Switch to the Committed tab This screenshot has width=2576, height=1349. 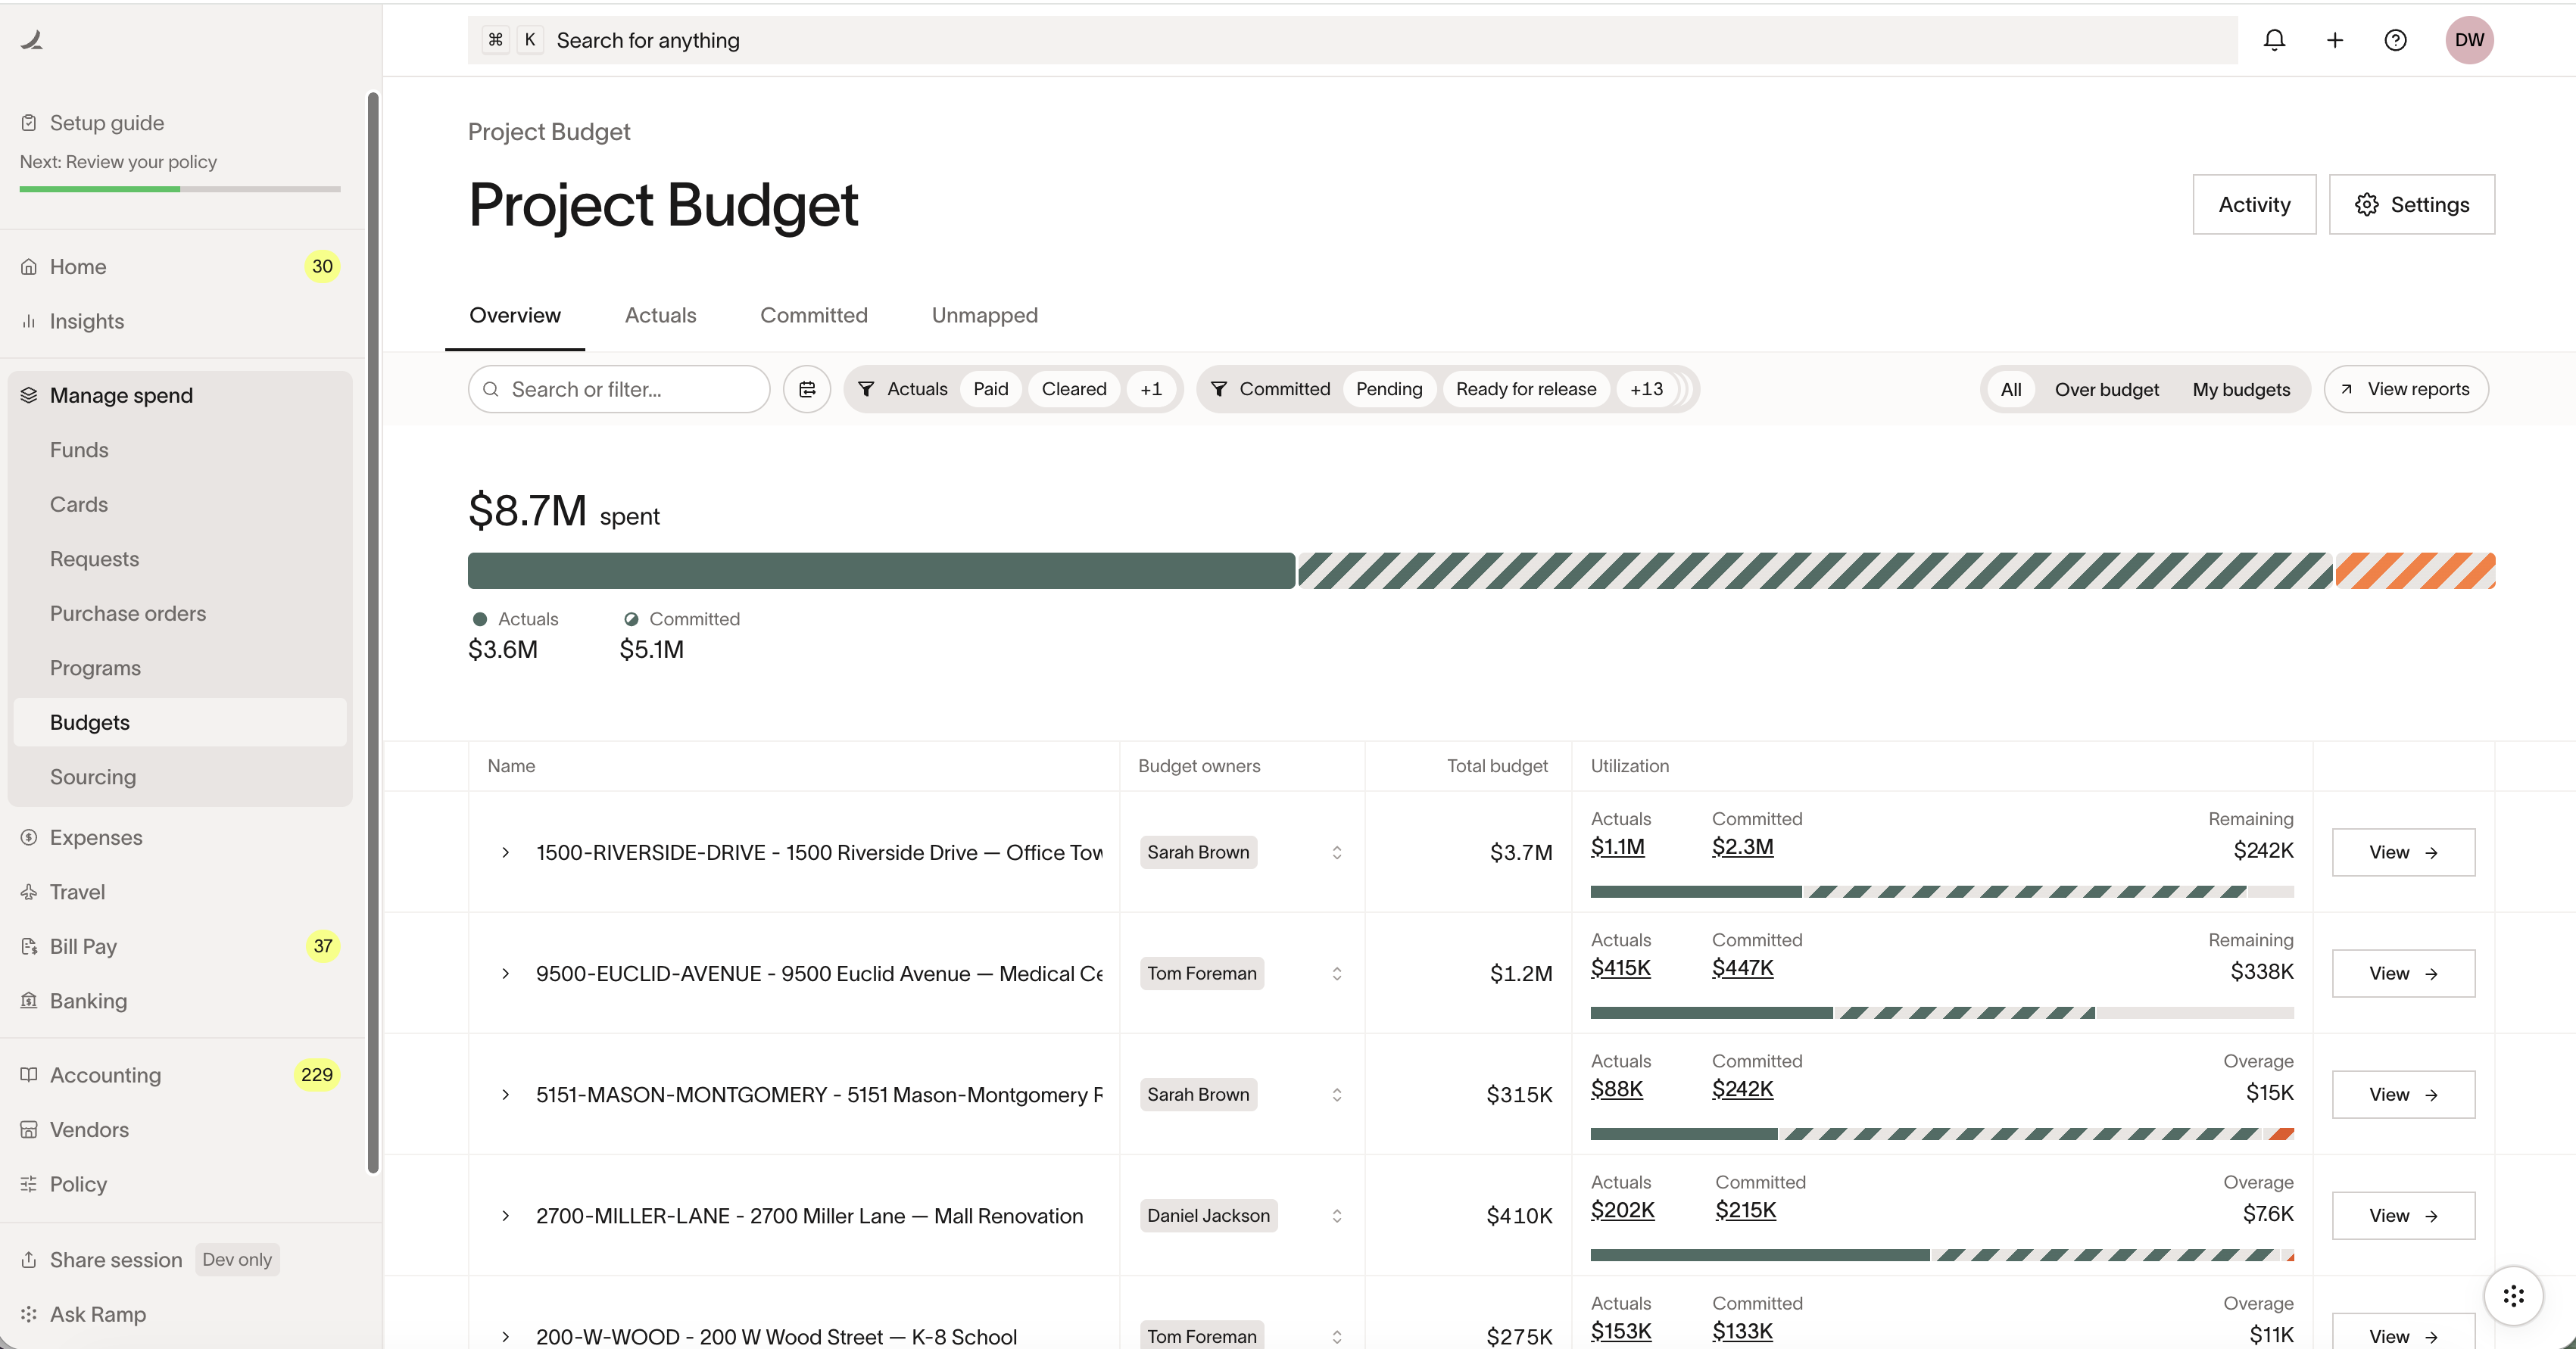coord(813,315)
